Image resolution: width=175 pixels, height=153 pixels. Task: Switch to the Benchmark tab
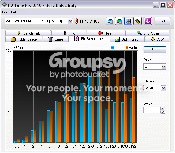tap(28, 33)
